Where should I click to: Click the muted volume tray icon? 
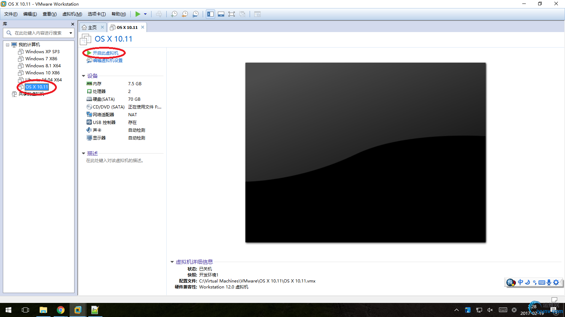point(490,310)
